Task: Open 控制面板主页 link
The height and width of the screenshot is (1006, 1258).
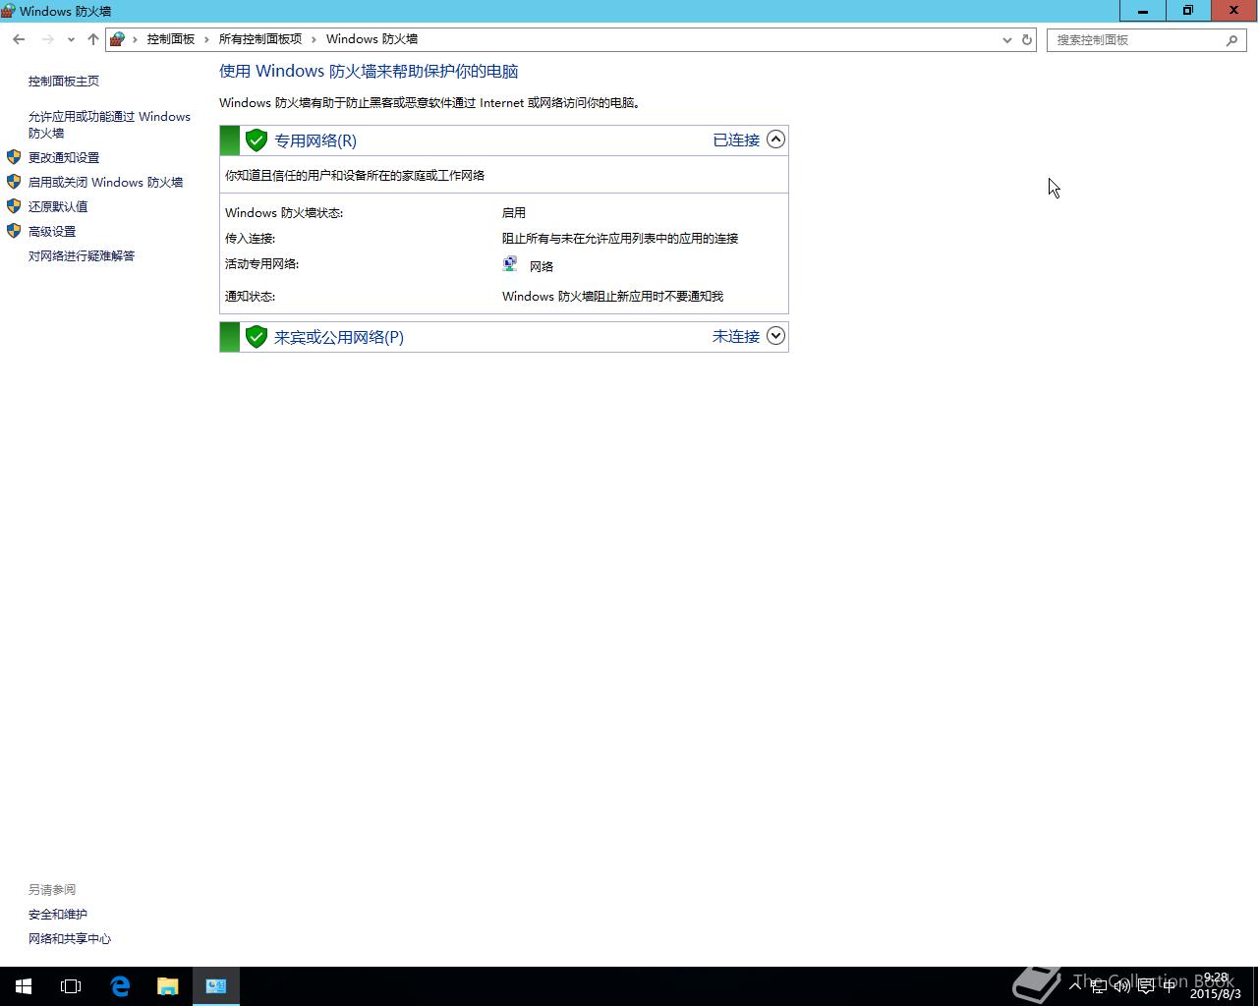Action: (x=64, y=81)
